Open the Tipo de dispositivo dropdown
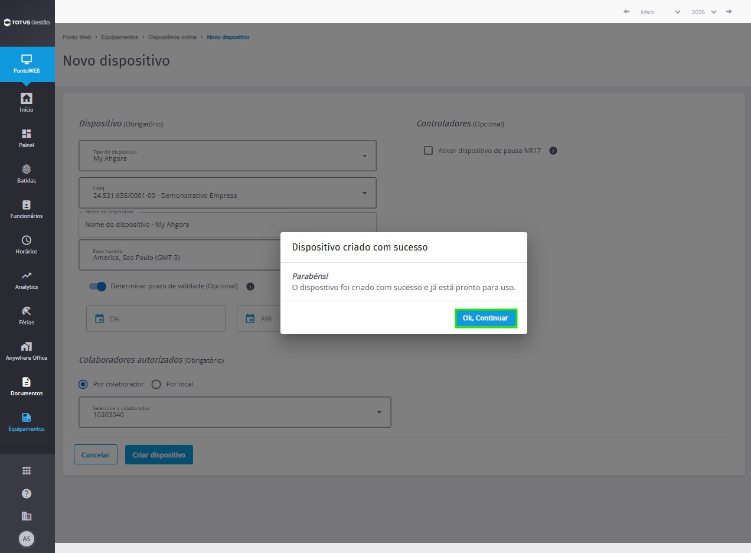Screen dimensions: 751x553 click(x=227, y=155)
